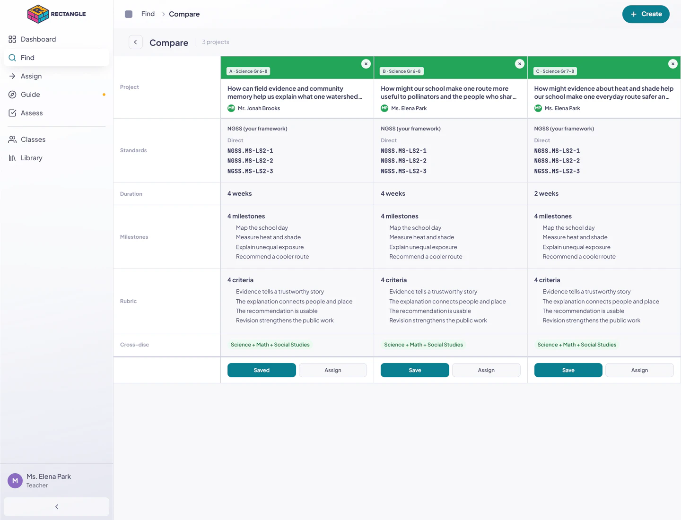Click the 'B · Science Gr 6–8' tag

pyautogui.click(x=402, y=71)
